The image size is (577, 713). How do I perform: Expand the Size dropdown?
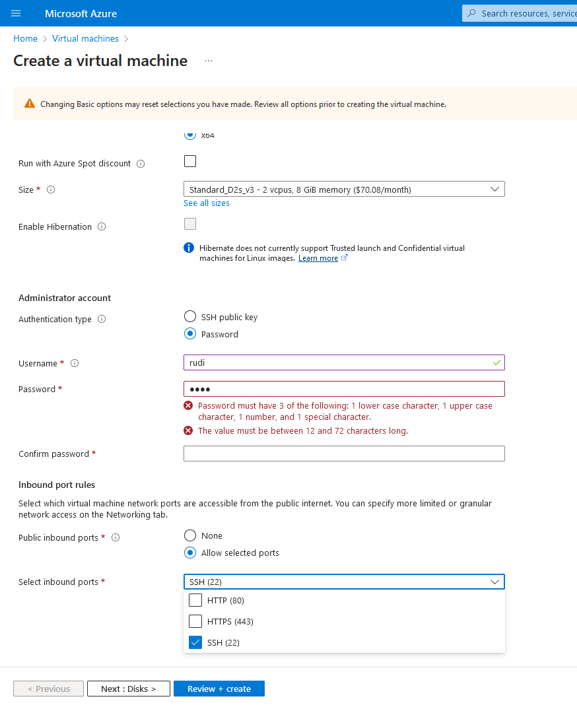[x=344, y=189]
